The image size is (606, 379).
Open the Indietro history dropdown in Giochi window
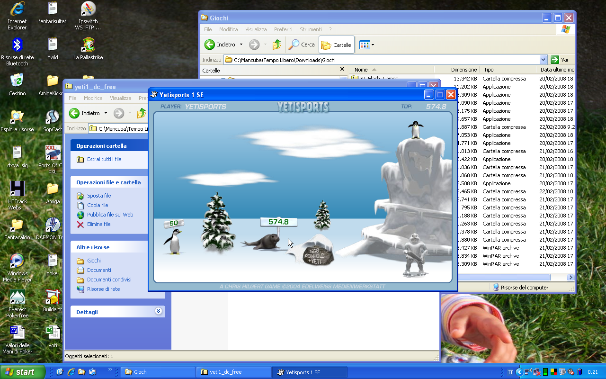coord(241,45)
